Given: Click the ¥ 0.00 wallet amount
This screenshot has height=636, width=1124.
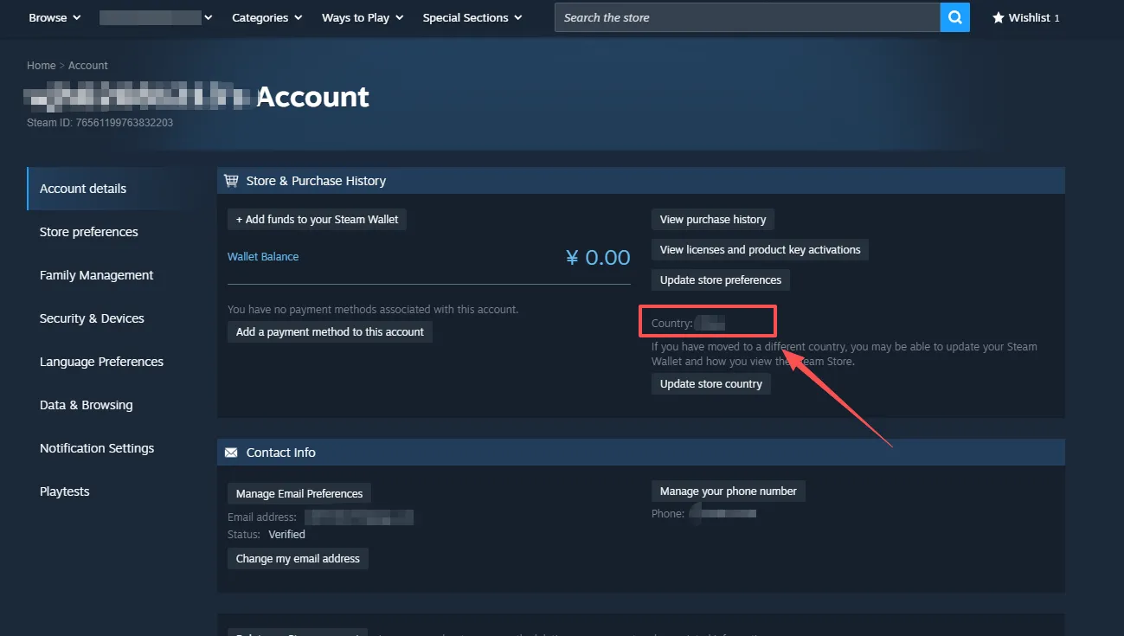Looking at the screenshot, I should [598, 257].
